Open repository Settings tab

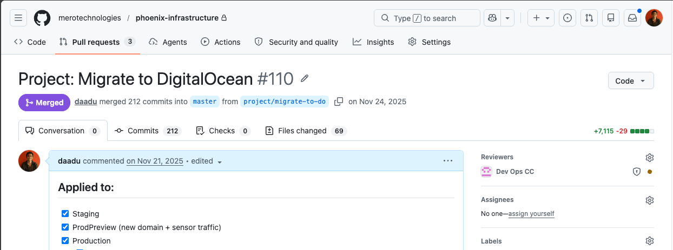(430, 42)
